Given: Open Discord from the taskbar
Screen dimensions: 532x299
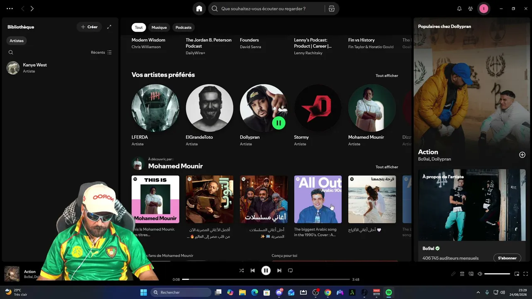Looking at the screenshot, I should (x=279, y=292).
